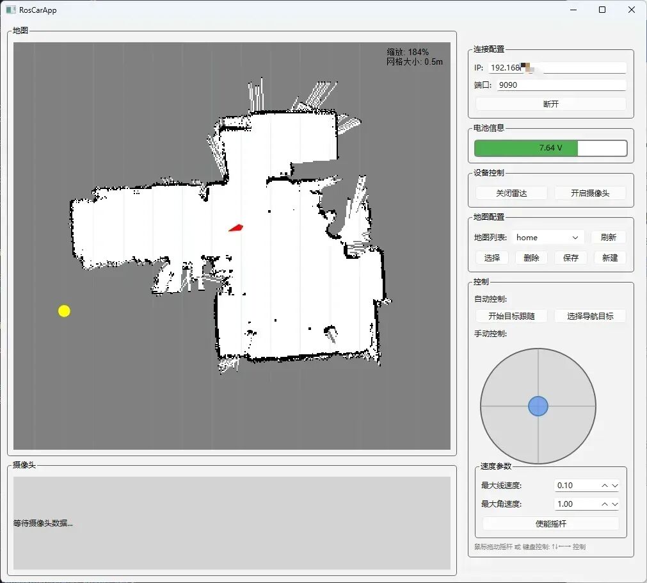Open the 地图列表 home dropdown
The height and width of the screenshot is (583, 647).
point(548,237)
